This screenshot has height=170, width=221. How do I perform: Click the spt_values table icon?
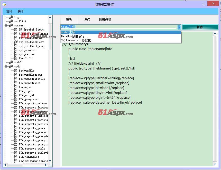point(16,54)
